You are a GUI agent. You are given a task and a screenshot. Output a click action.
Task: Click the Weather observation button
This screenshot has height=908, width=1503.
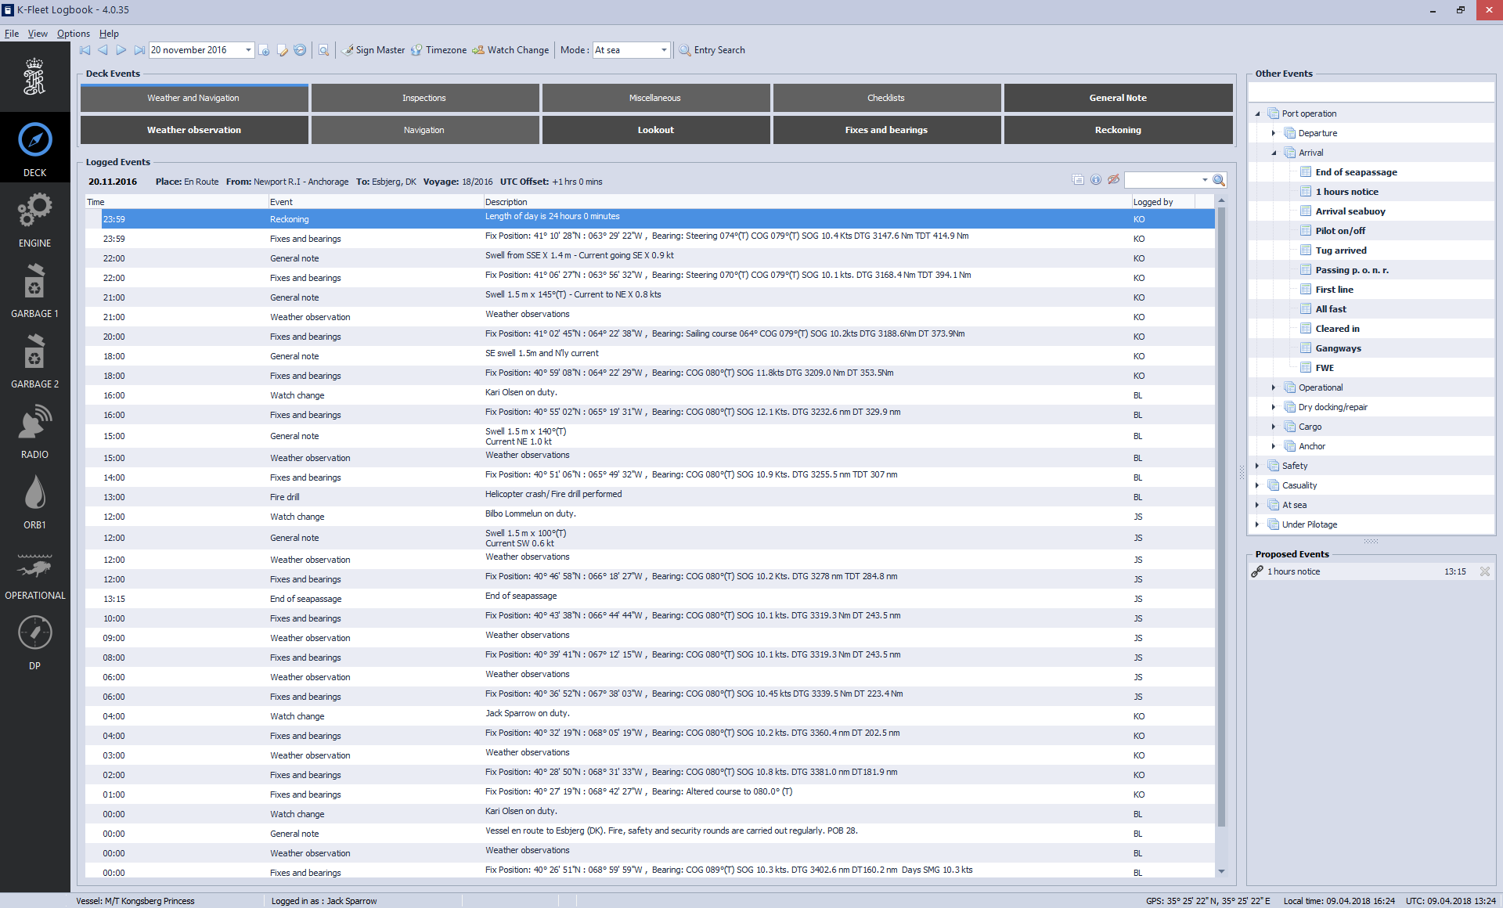194,130
